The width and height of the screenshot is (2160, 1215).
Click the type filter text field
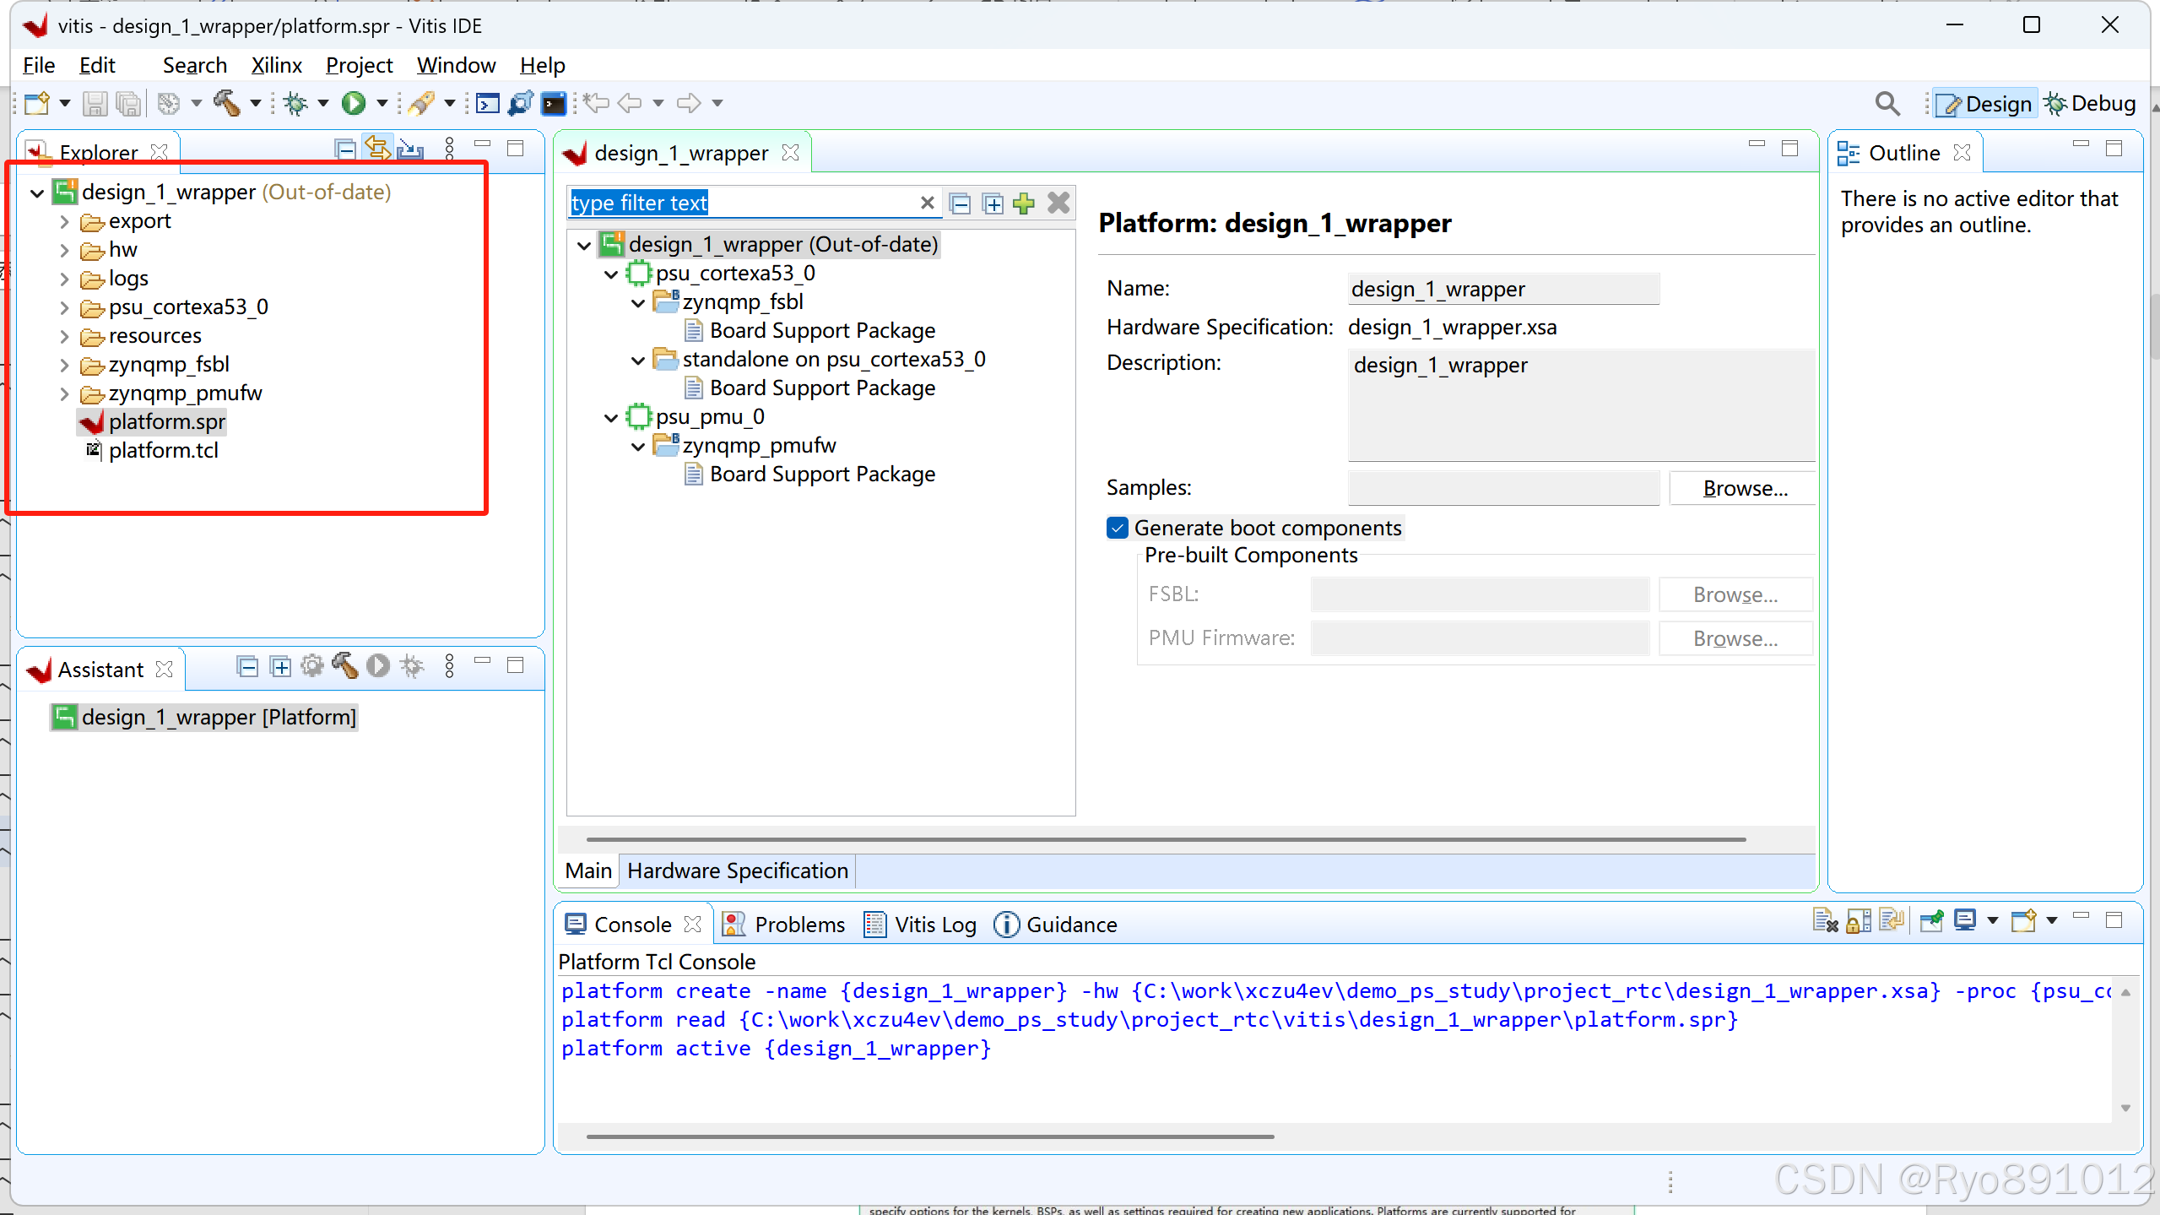[x=741, y=203]
